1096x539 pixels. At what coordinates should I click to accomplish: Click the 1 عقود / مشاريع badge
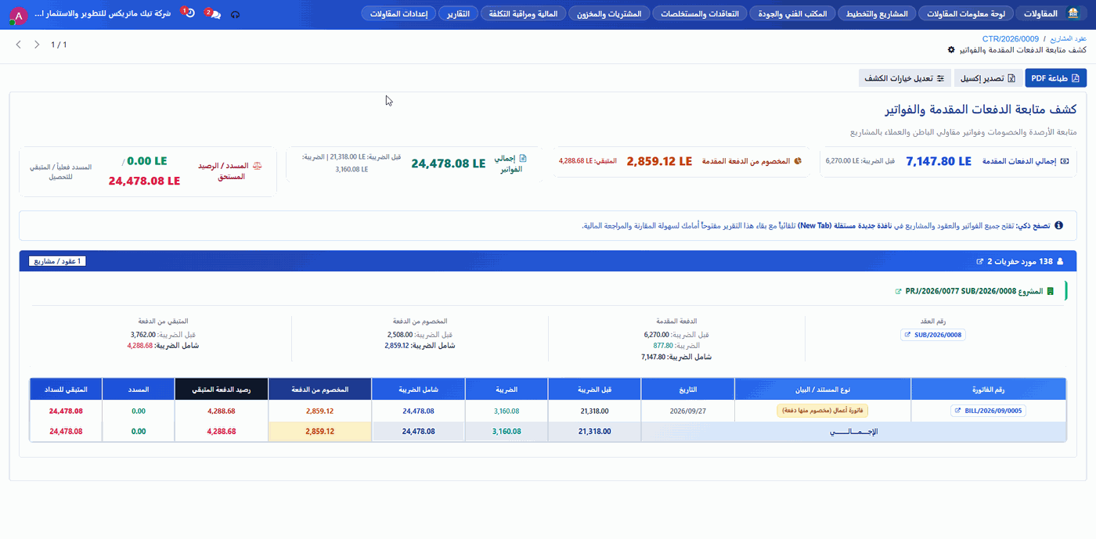58,261
